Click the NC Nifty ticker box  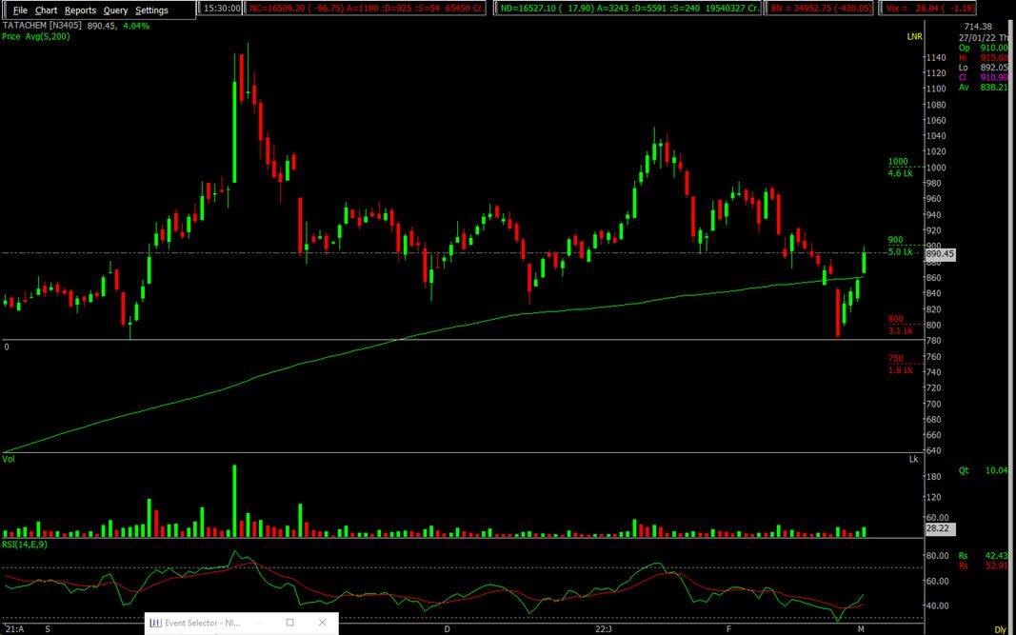pyautogui.click(x=366, y=9)
